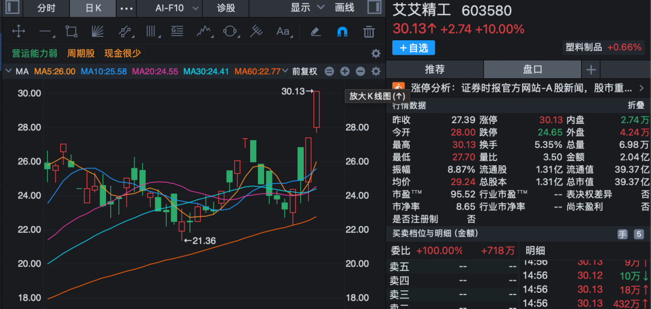Screen dimensions: 651x309
Task: Collapse 行情数据 with 折叠
Action: [x=636, y=106]
